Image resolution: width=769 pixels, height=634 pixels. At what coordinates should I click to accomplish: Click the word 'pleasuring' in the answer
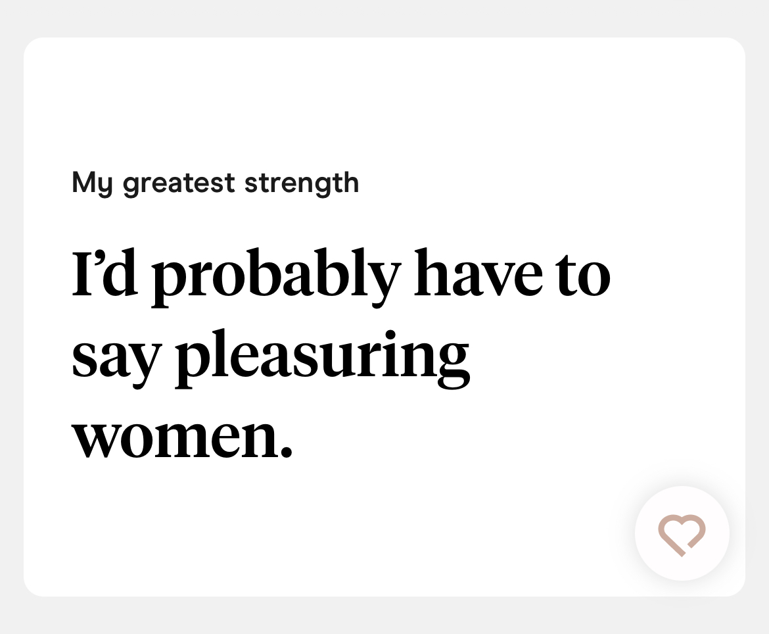coord(322,358)
